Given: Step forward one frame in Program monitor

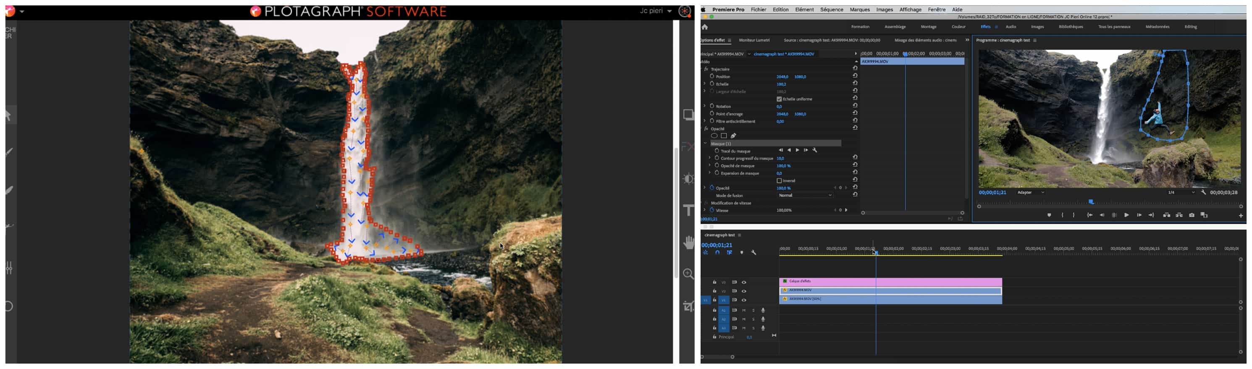Looking at the screenshot, I should click(1139, 215).
